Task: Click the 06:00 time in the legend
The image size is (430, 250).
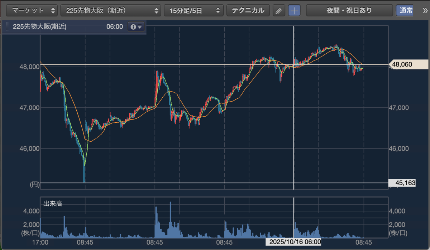Action: pyautogui.click(x=115, y=27)
